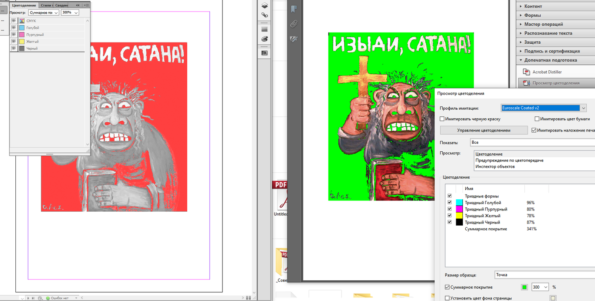Screen dimensions: 595x301
Task: Enable Установить цвет фона страницы checkbox
Action: tap(447, 298)
